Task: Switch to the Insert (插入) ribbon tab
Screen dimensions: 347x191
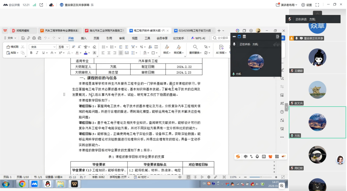Action: point(84,38)
